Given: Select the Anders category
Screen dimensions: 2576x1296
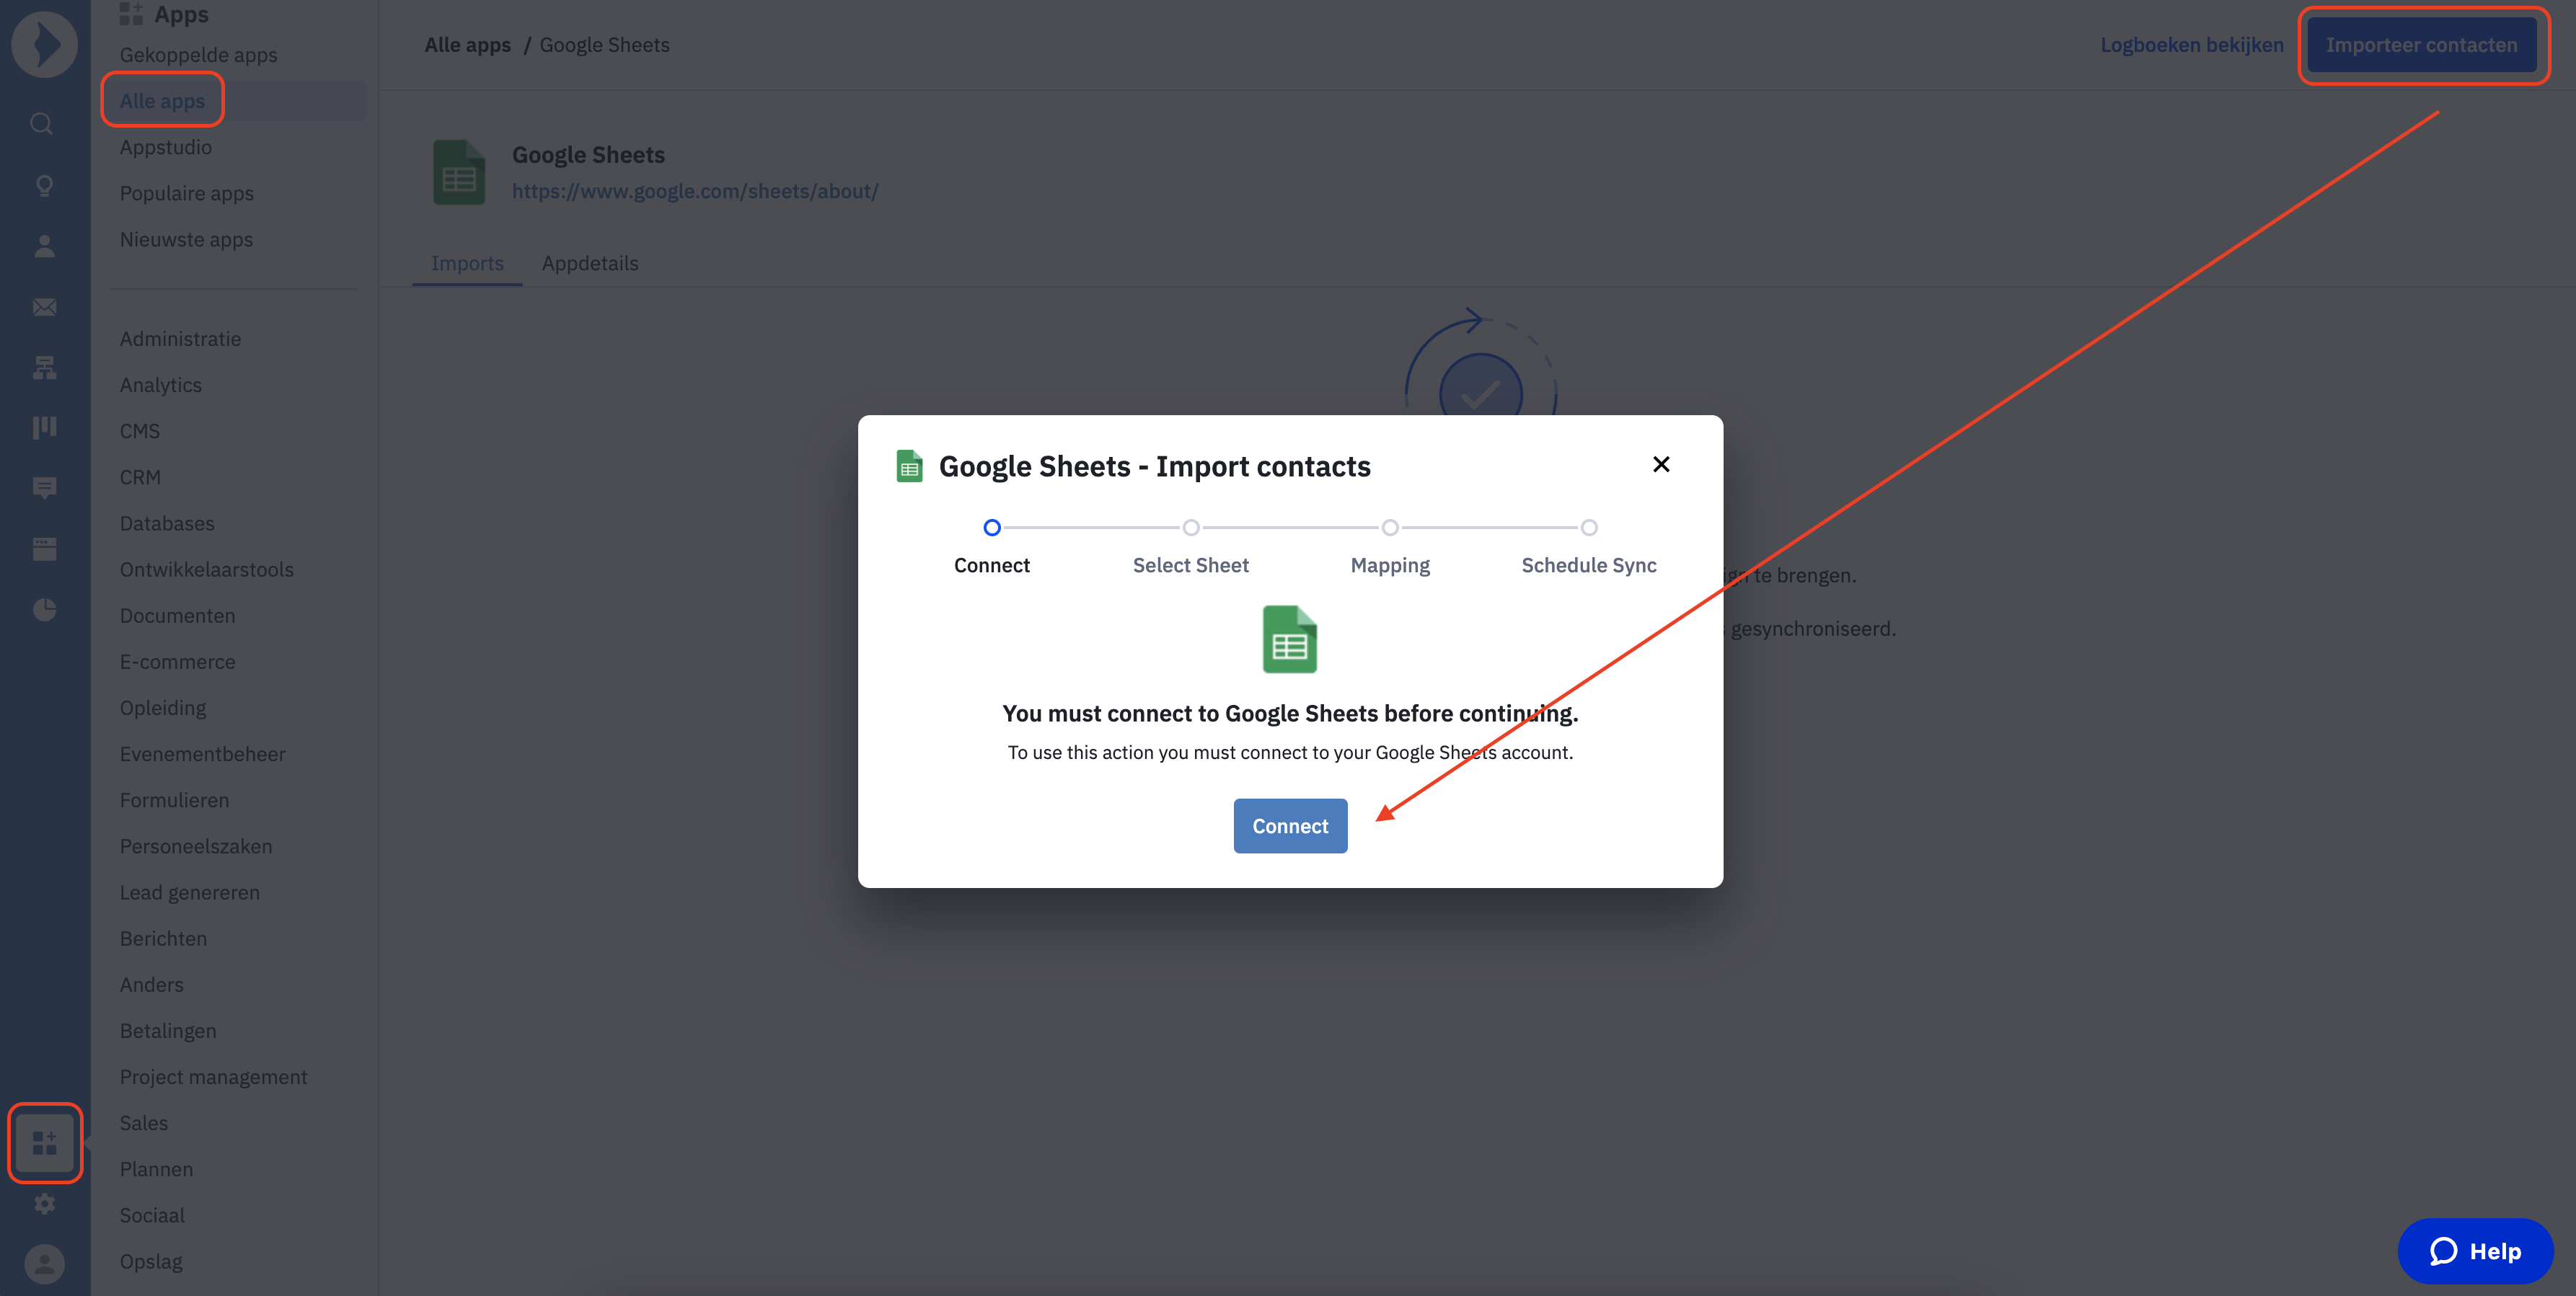Looking at the screenshot, I should click(x=151, y=984).
